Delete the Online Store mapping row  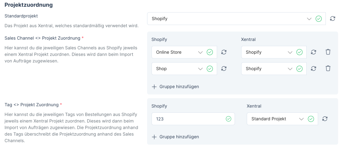tap(328, 52)
